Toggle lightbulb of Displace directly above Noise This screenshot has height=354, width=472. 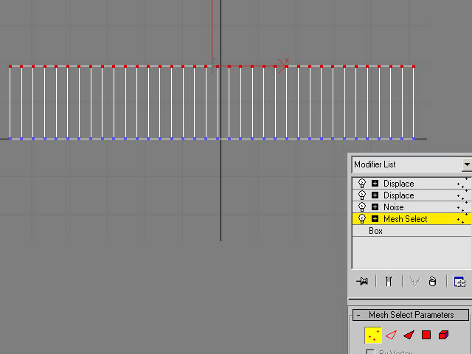[x=362, y=195]
